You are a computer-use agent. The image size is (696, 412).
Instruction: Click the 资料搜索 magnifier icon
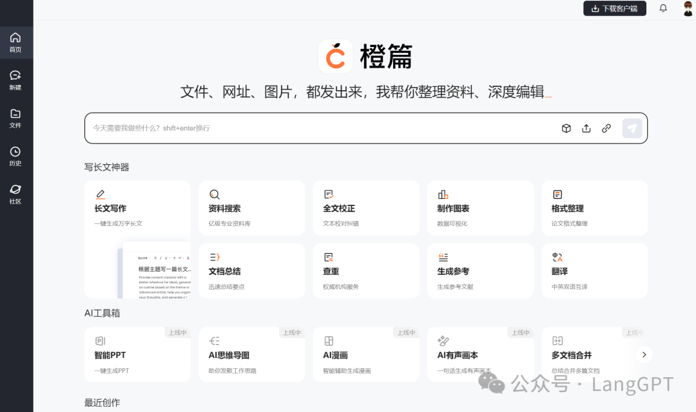pos(215,194)
